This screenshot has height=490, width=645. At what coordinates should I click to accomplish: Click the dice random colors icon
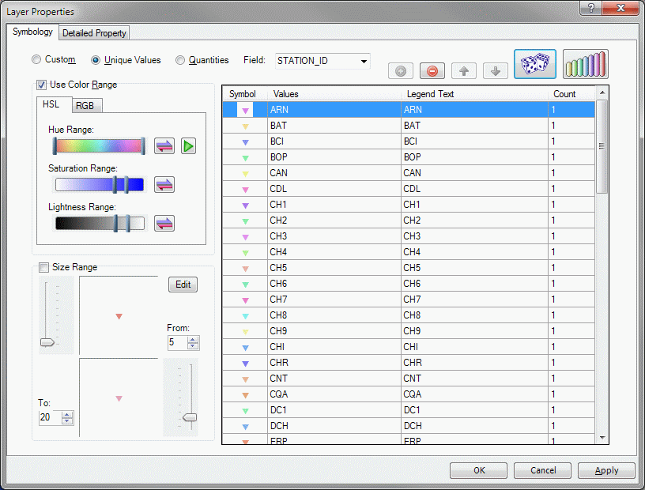pyautogui.click(x=535, y=64)
